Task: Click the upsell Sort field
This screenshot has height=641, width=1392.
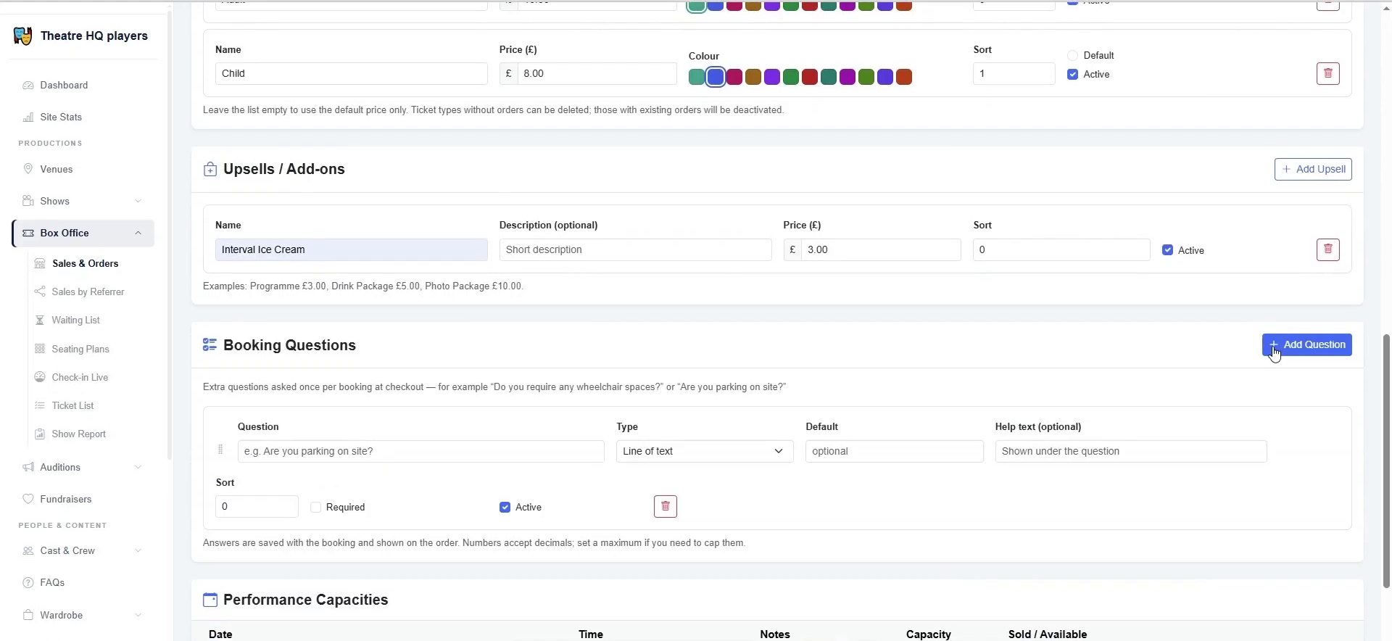Action: (x=1061, y=249)
